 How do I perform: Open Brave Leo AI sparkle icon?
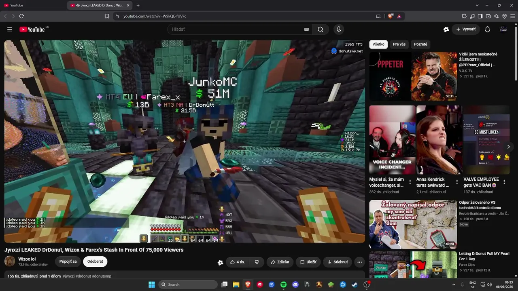[496, 16]
